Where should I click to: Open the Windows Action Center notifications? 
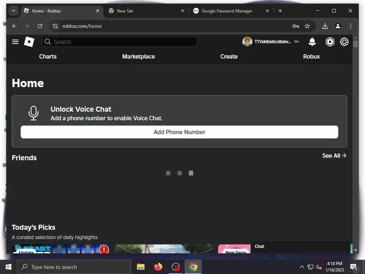[x=353, y=267]
